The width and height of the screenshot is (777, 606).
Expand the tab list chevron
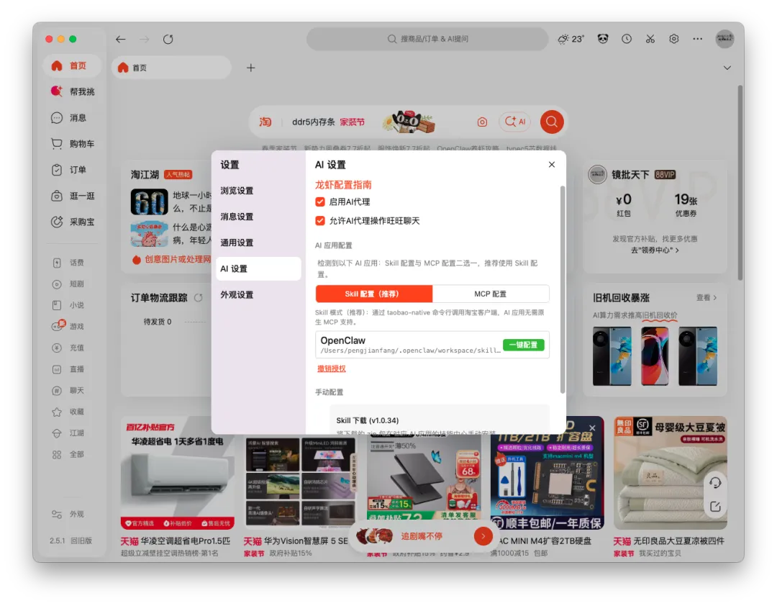[727, 68]
